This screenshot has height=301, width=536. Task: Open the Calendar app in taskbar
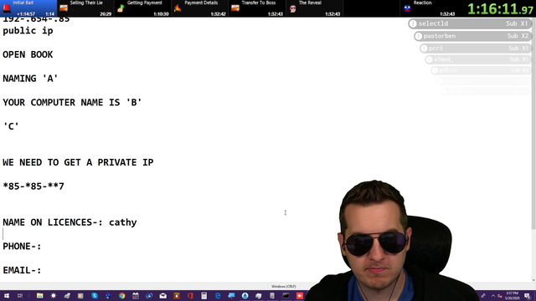136,295
